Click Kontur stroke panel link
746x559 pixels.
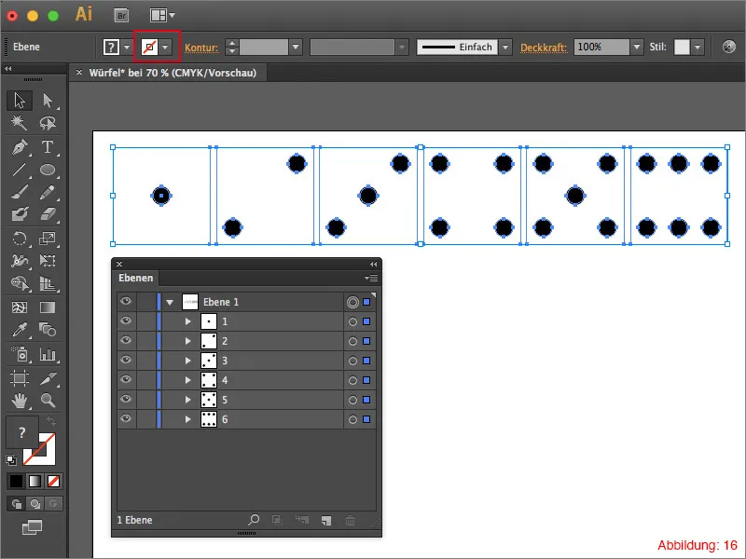[x=201, y=48]
